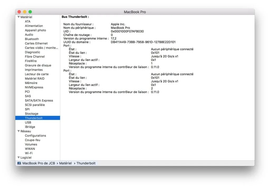Select Imprimantes
This screenshot has width=270, height=188.
[33, 70]
